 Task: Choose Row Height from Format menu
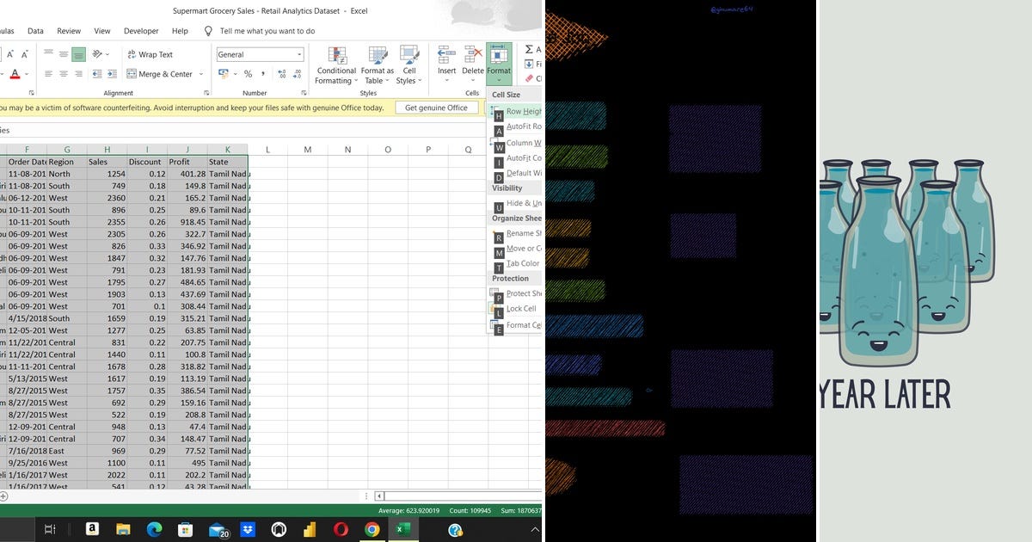tap(515, 111)
